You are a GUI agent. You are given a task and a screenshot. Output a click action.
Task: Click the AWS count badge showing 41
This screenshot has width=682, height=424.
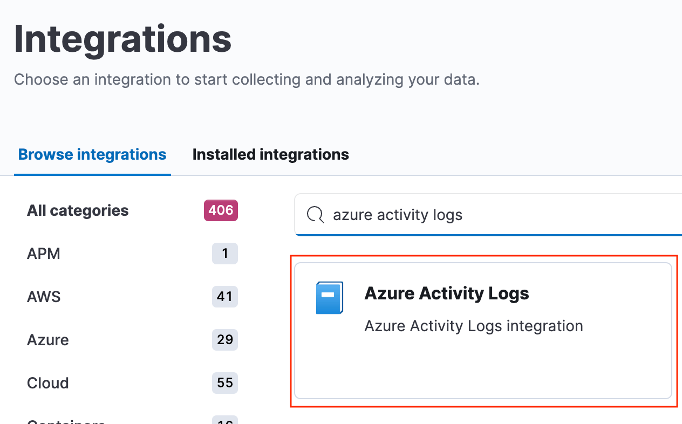coord(224,297)
